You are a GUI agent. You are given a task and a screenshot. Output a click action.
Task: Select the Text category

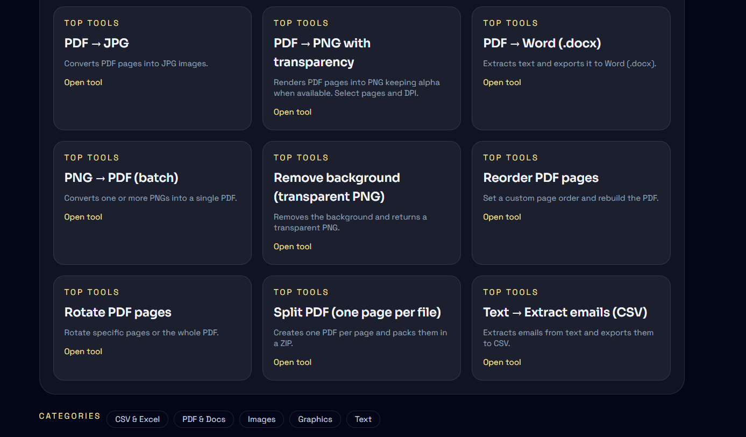click(363, 419)
